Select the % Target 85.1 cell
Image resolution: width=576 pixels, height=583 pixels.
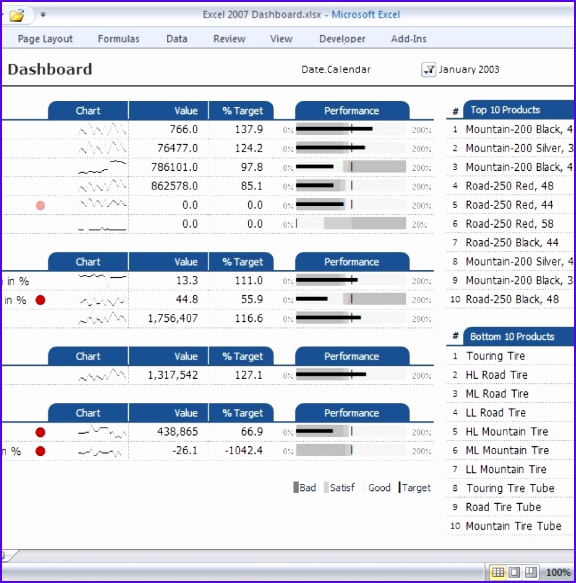(x=241, y=186)
